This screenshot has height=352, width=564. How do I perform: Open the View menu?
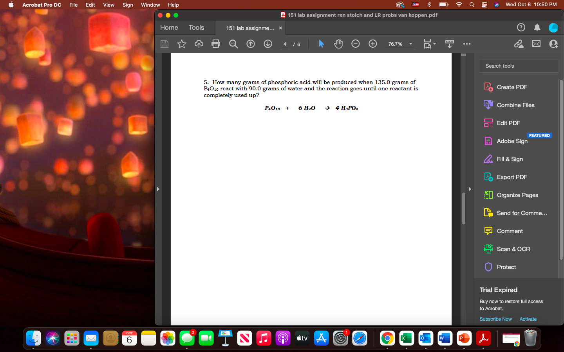(108, 5)
